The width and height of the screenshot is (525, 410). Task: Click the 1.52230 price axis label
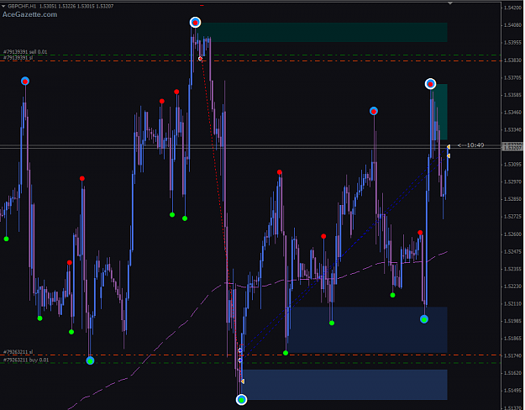512,286
